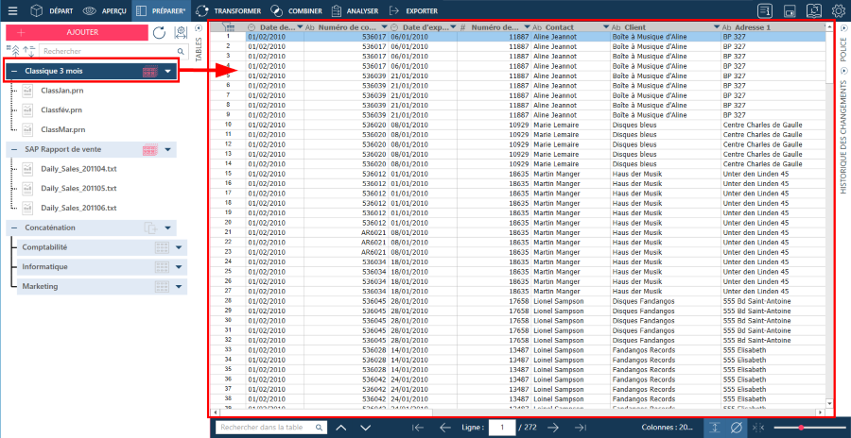Open the Classique 3 mois dropdown arrow
The image size is (851, 438).
tap(167, 72)
